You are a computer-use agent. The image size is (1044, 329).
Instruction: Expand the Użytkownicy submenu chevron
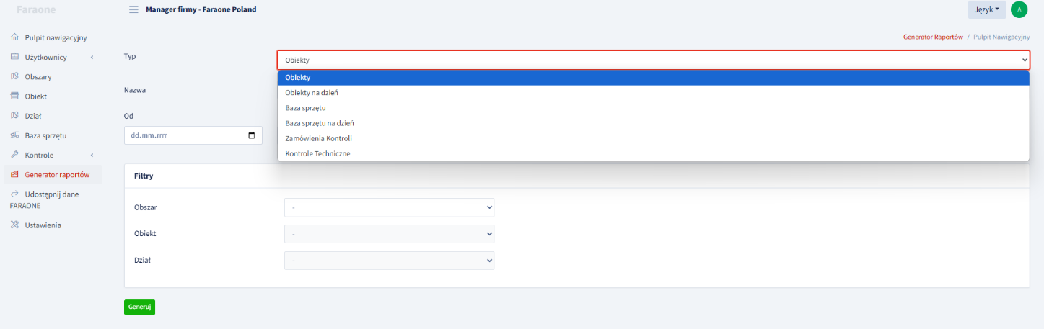92,57
